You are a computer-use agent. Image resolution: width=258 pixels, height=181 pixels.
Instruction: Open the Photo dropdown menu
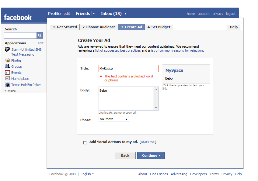pos(114,119)
